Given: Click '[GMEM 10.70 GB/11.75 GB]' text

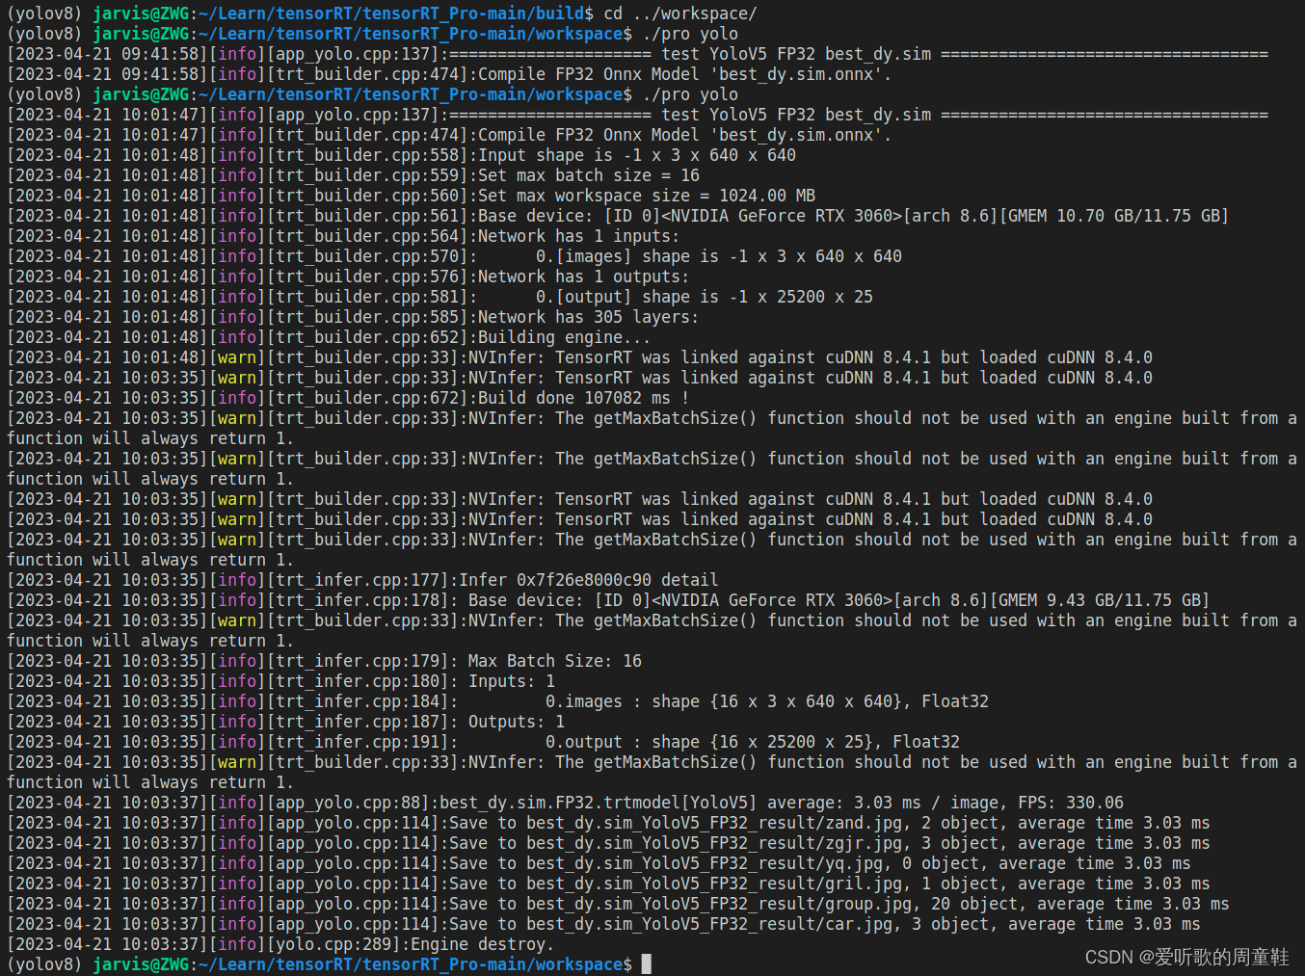Looking at the screenshot, I should 1113,216.
